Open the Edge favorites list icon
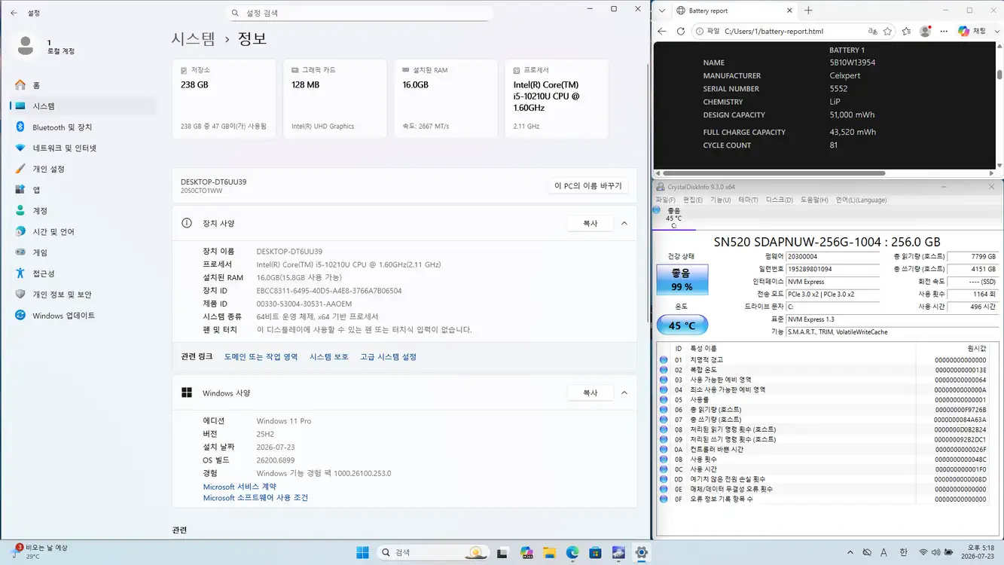The width and height of the screenshot is (1004, 565). (907, 31)
